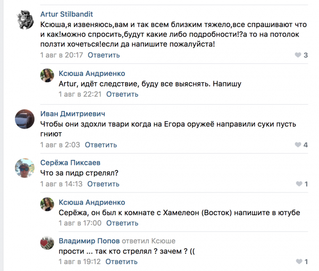Open Artur Stilbandit's profile avatar
Image resolution: width=319 pixels, height=271 pixels.
(24, 22)
